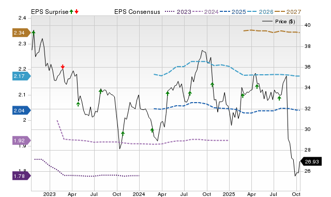
Task: Click the green surprise arrow near October 2024 drop
Action: 213,85
